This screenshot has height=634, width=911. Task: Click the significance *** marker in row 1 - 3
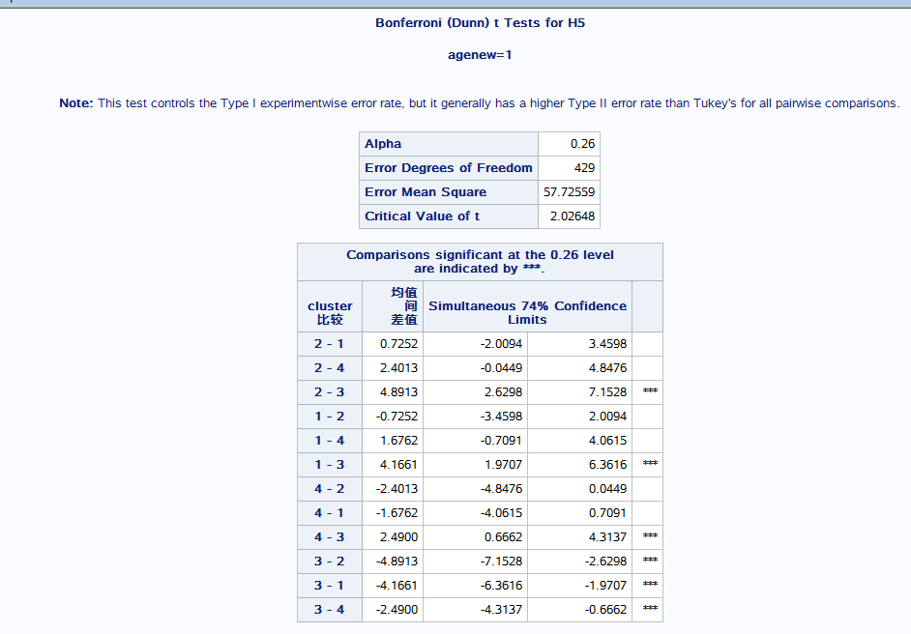click(x=650, y=463)
